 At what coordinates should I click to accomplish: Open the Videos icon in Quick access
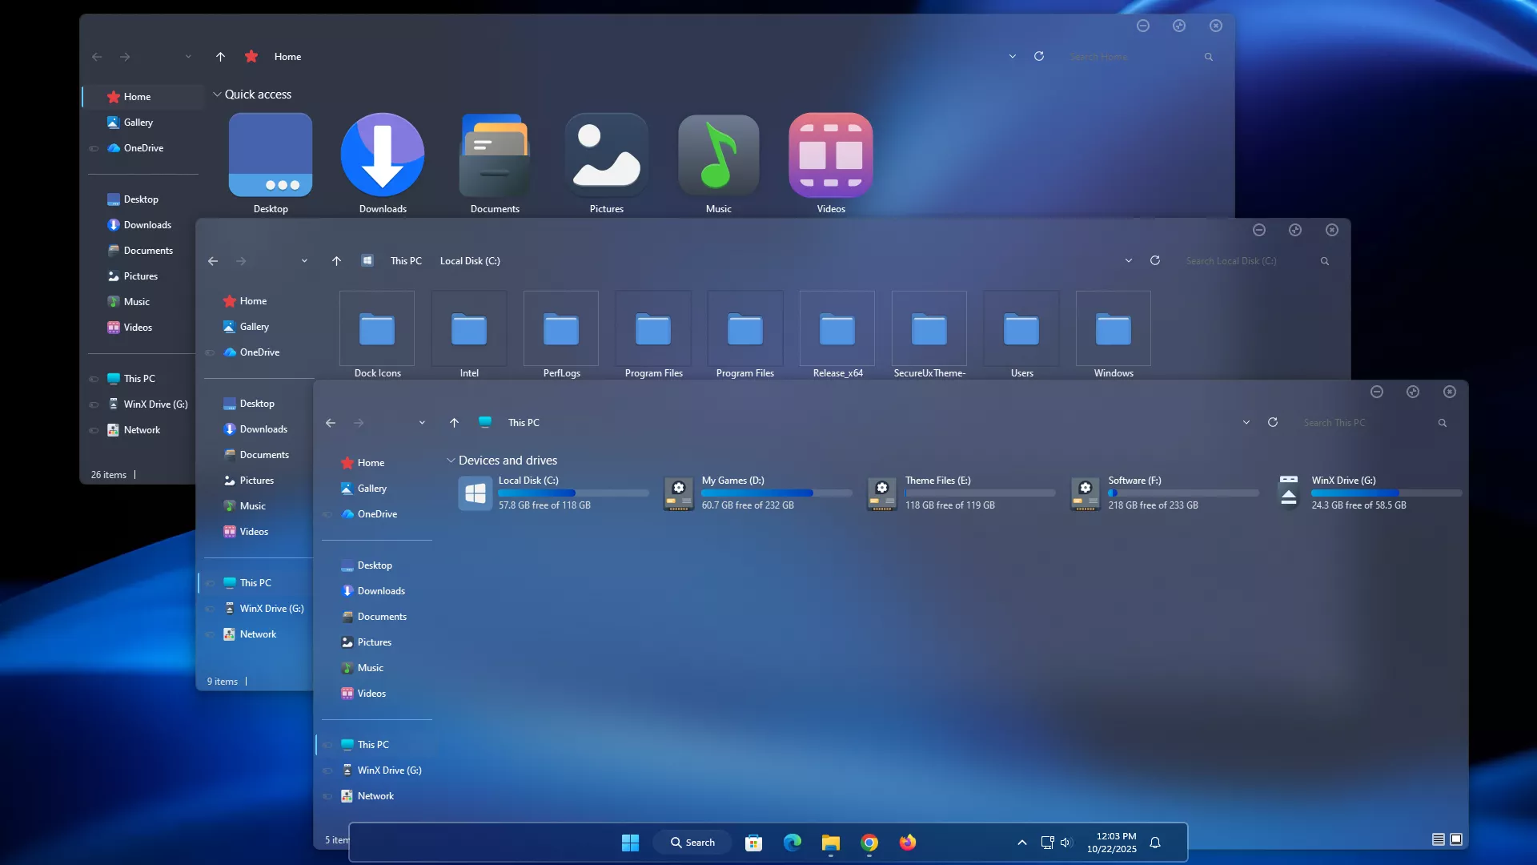tap(830, 155)
